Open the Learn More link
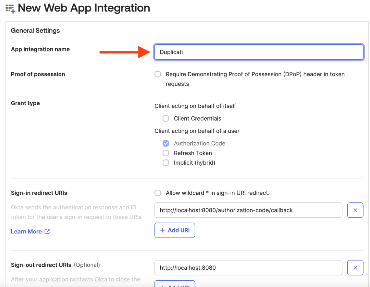Viewport: 370px width, 287px height. (x=26, y=232)
